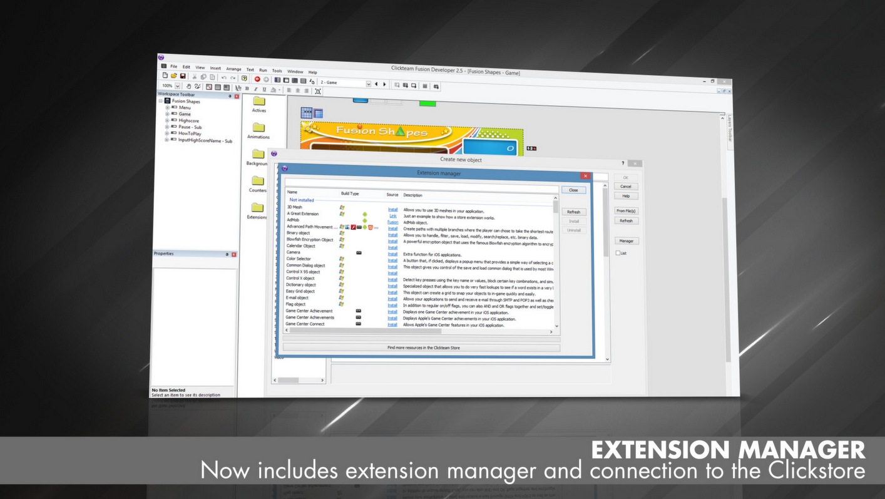The image size is (885, 499).
Task: Open the Counters folder icon
Action: click(258, 181)
